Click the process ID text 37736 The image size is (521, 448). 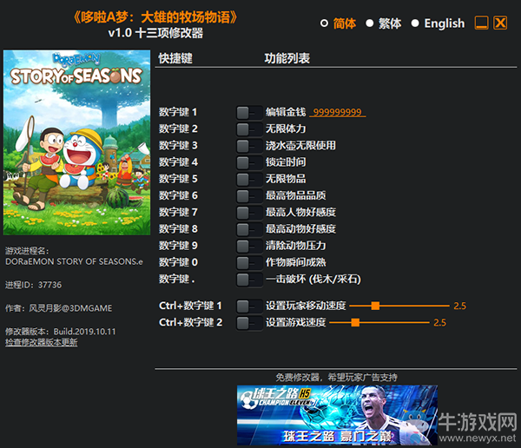point(49,285)
